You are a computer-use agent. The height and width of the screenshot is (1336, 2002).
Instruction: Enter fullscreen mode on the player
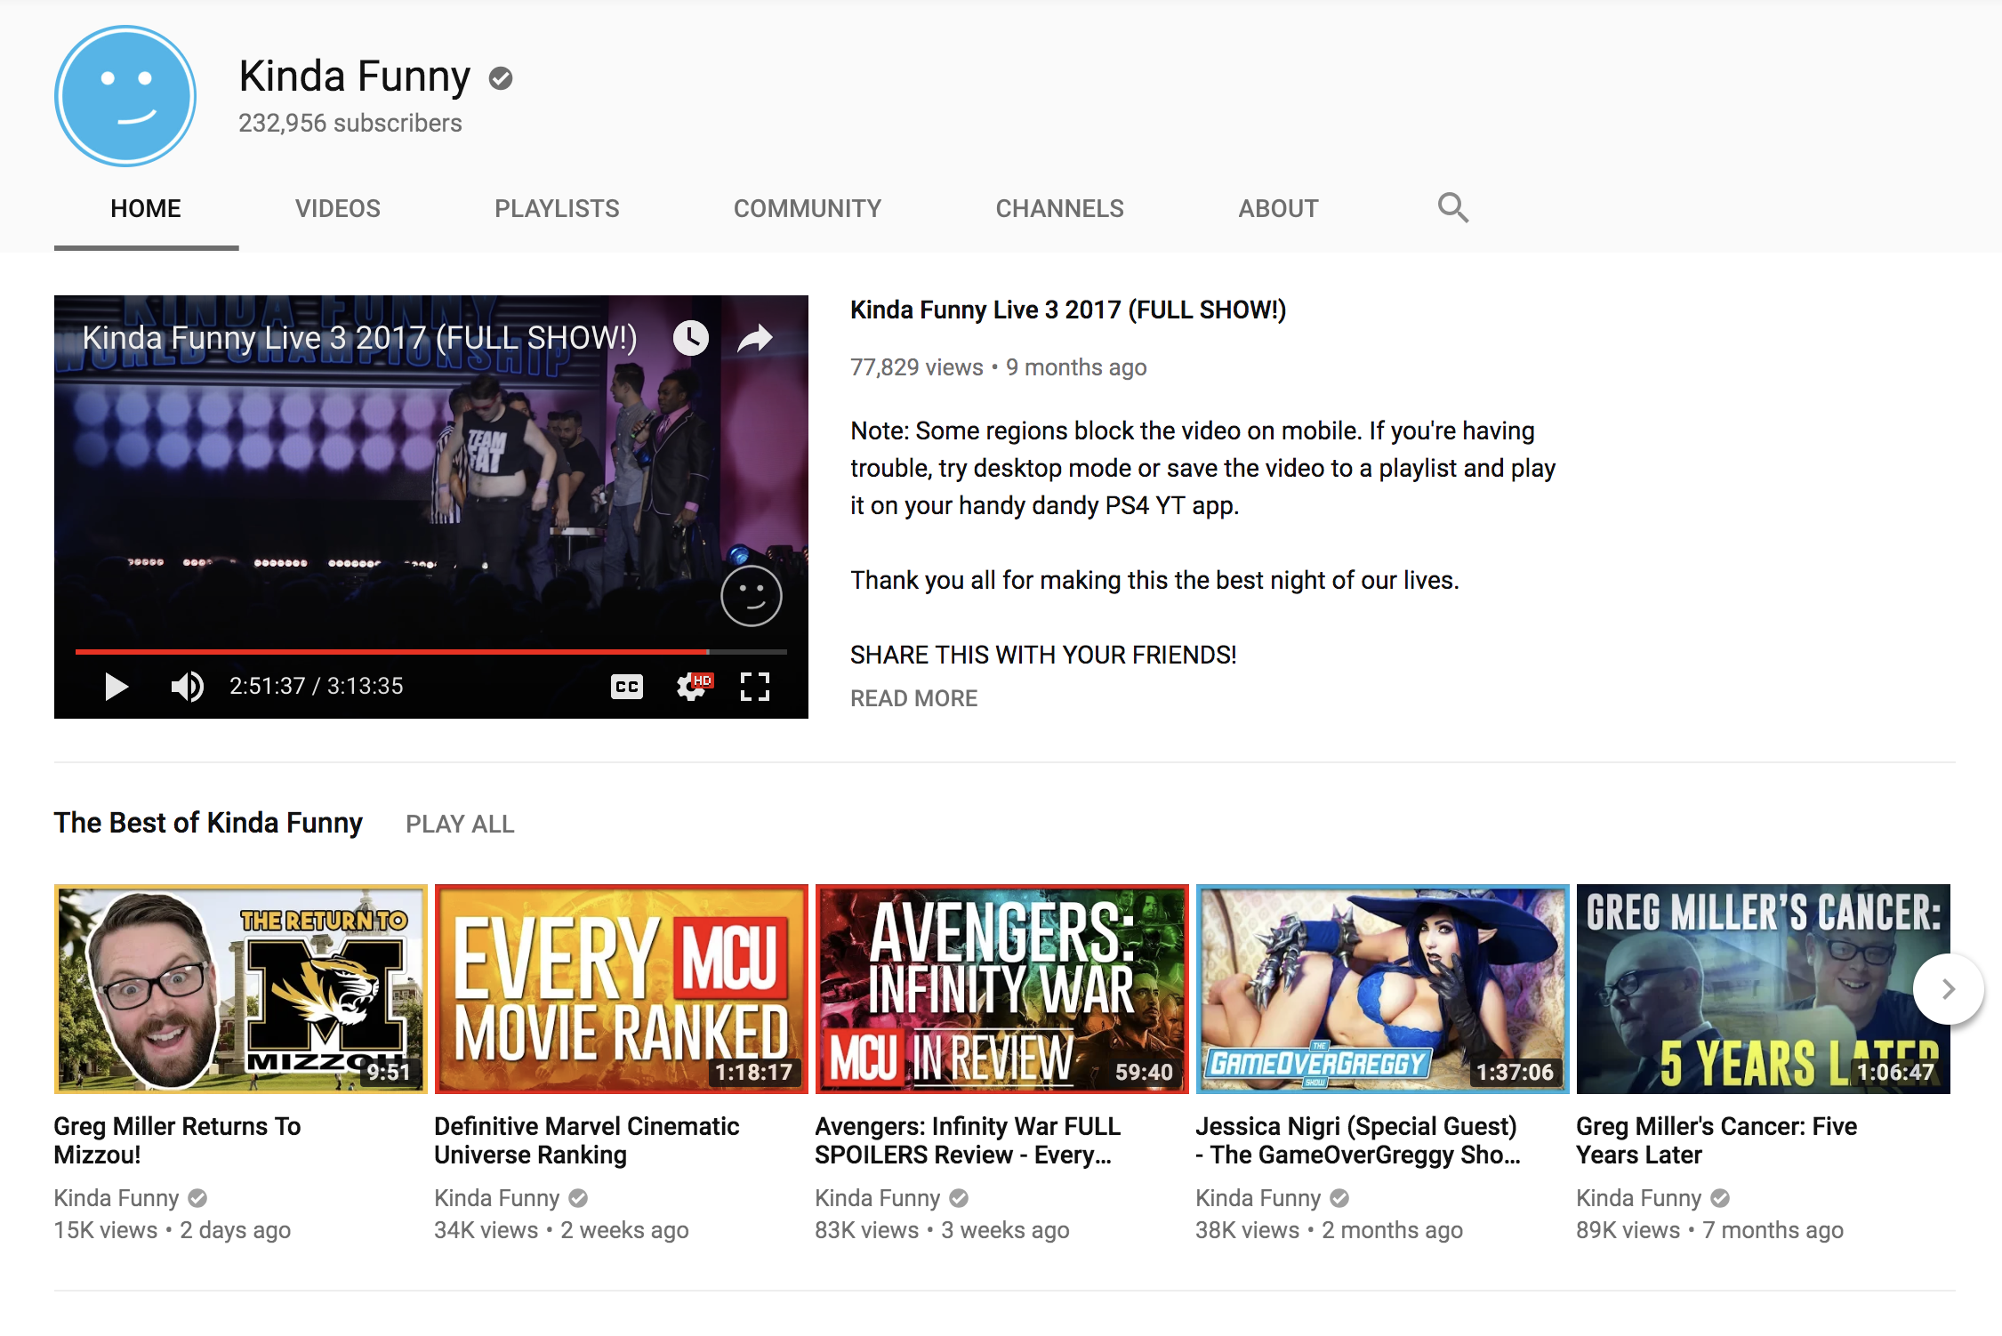click(755, 686)
